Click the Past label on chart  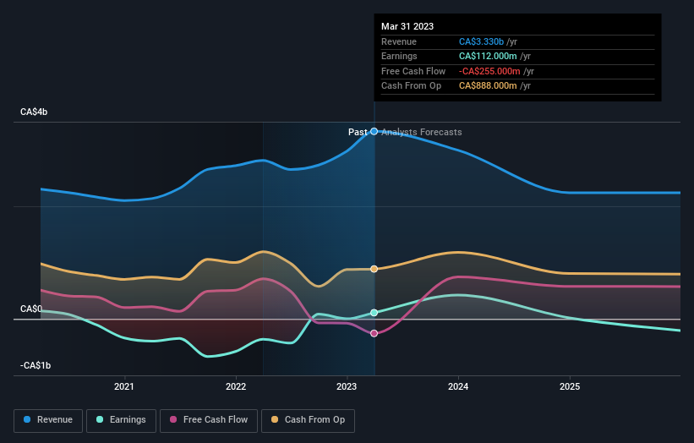(358, 133)
